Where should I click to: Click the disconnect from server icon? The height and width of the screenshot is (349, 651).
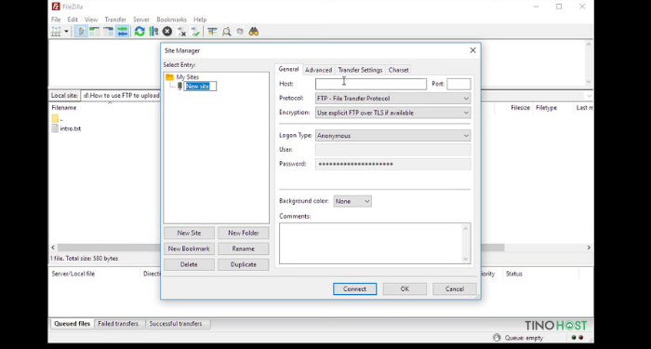[181, 32]
